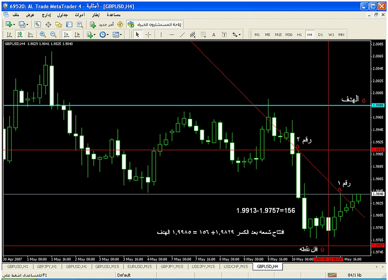The image size is (388, 280).
Task: Switch to the GBPJPY,M15 chart tab
Action: (172, 266)
